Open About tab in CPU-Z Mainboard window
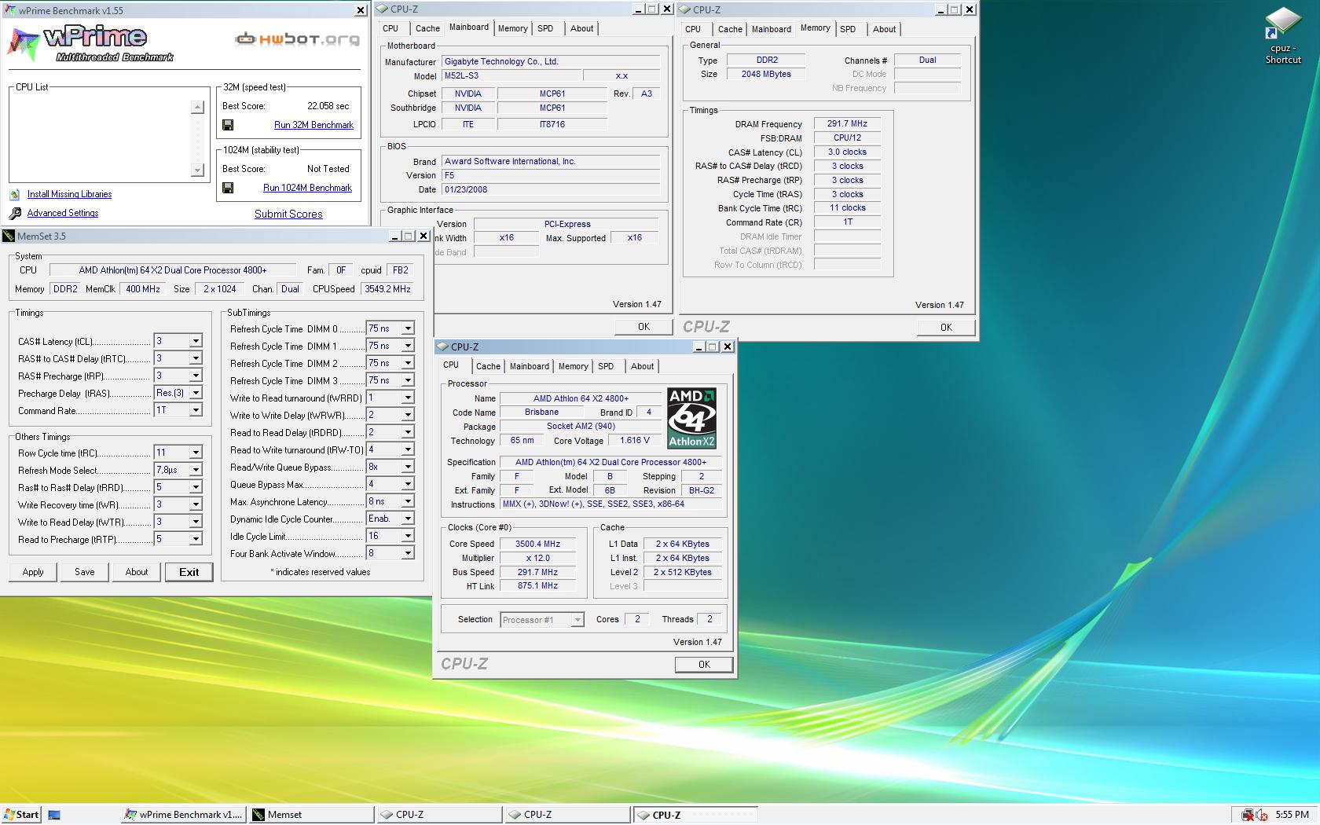The image size is (1320, 825). [582, 28]
